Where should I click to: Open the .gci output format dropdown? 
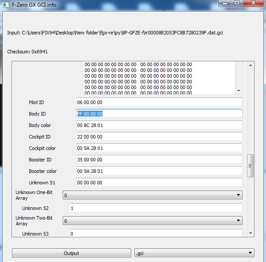click(194, 253)
